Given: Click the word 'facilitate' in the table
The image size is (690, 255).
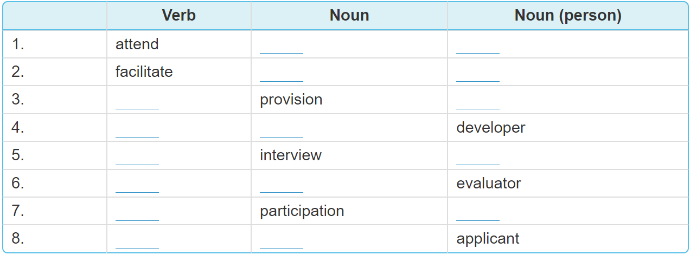Looking at the screenshot, I should [x=144, y=72].
